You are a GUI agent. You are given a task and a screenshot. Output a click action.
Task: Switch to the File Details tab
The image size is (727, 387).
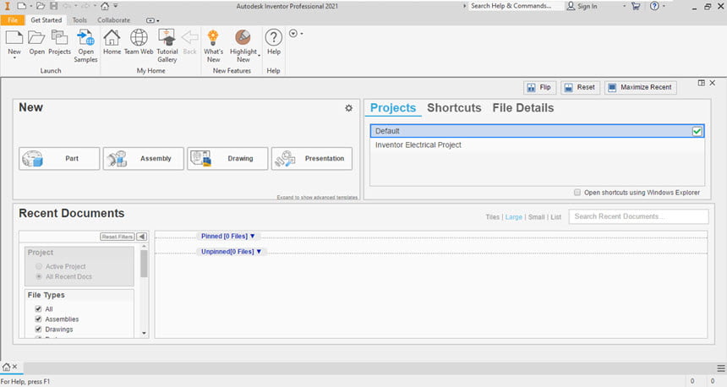(x=523, y=108)
